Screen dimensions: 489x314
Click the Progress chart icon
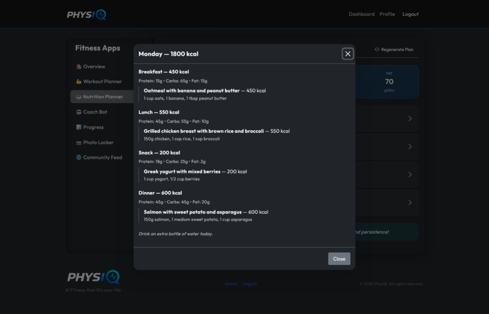[79, 127]
